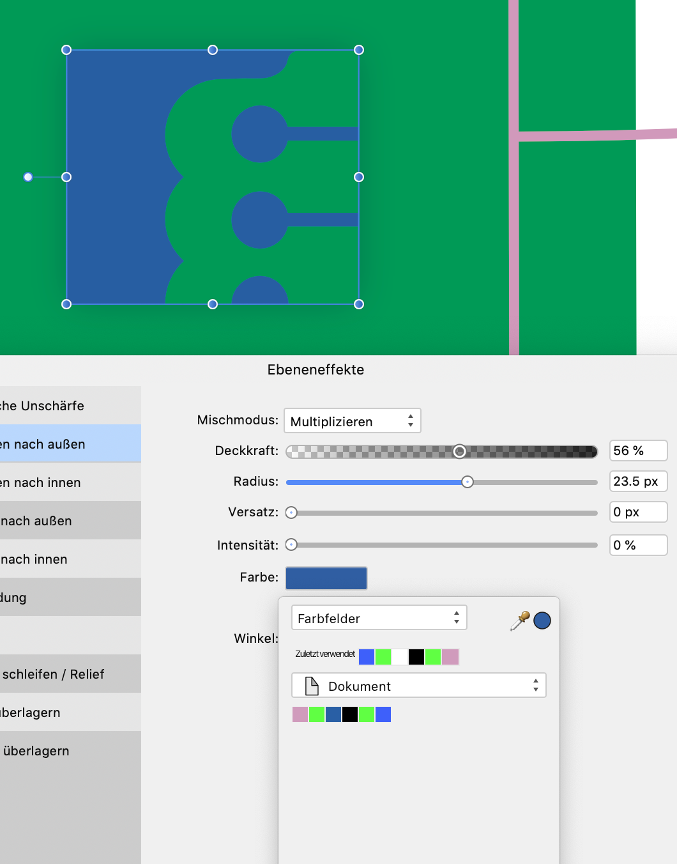The image size is (677, 864).
Task: Choose first green swatch under Zuletzt verwendet
Action: 383,657
